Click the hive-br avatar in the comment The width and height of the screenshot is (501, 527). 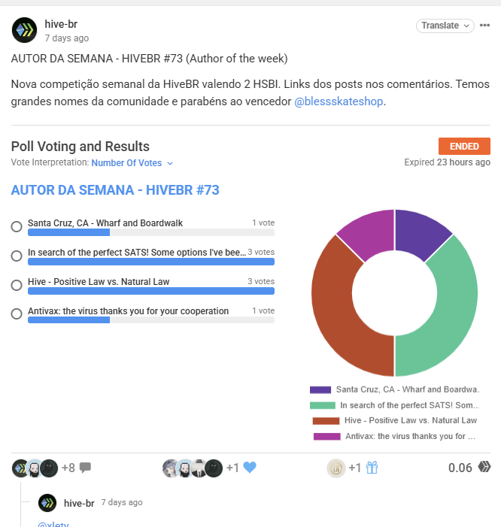pos(47,503)
